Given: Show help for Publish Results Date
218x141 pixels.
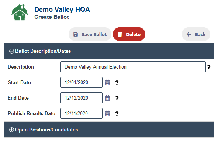Looking at the screenshot, I should [117, 114].
